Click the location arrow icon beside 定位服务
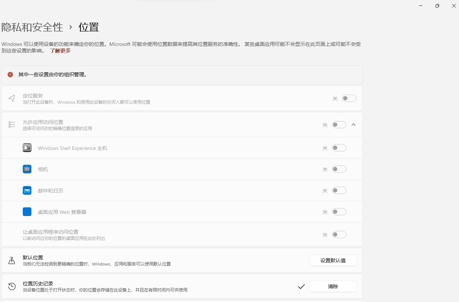Image resolution: width=459 pixels, height=302 pixels. (12, 98)
